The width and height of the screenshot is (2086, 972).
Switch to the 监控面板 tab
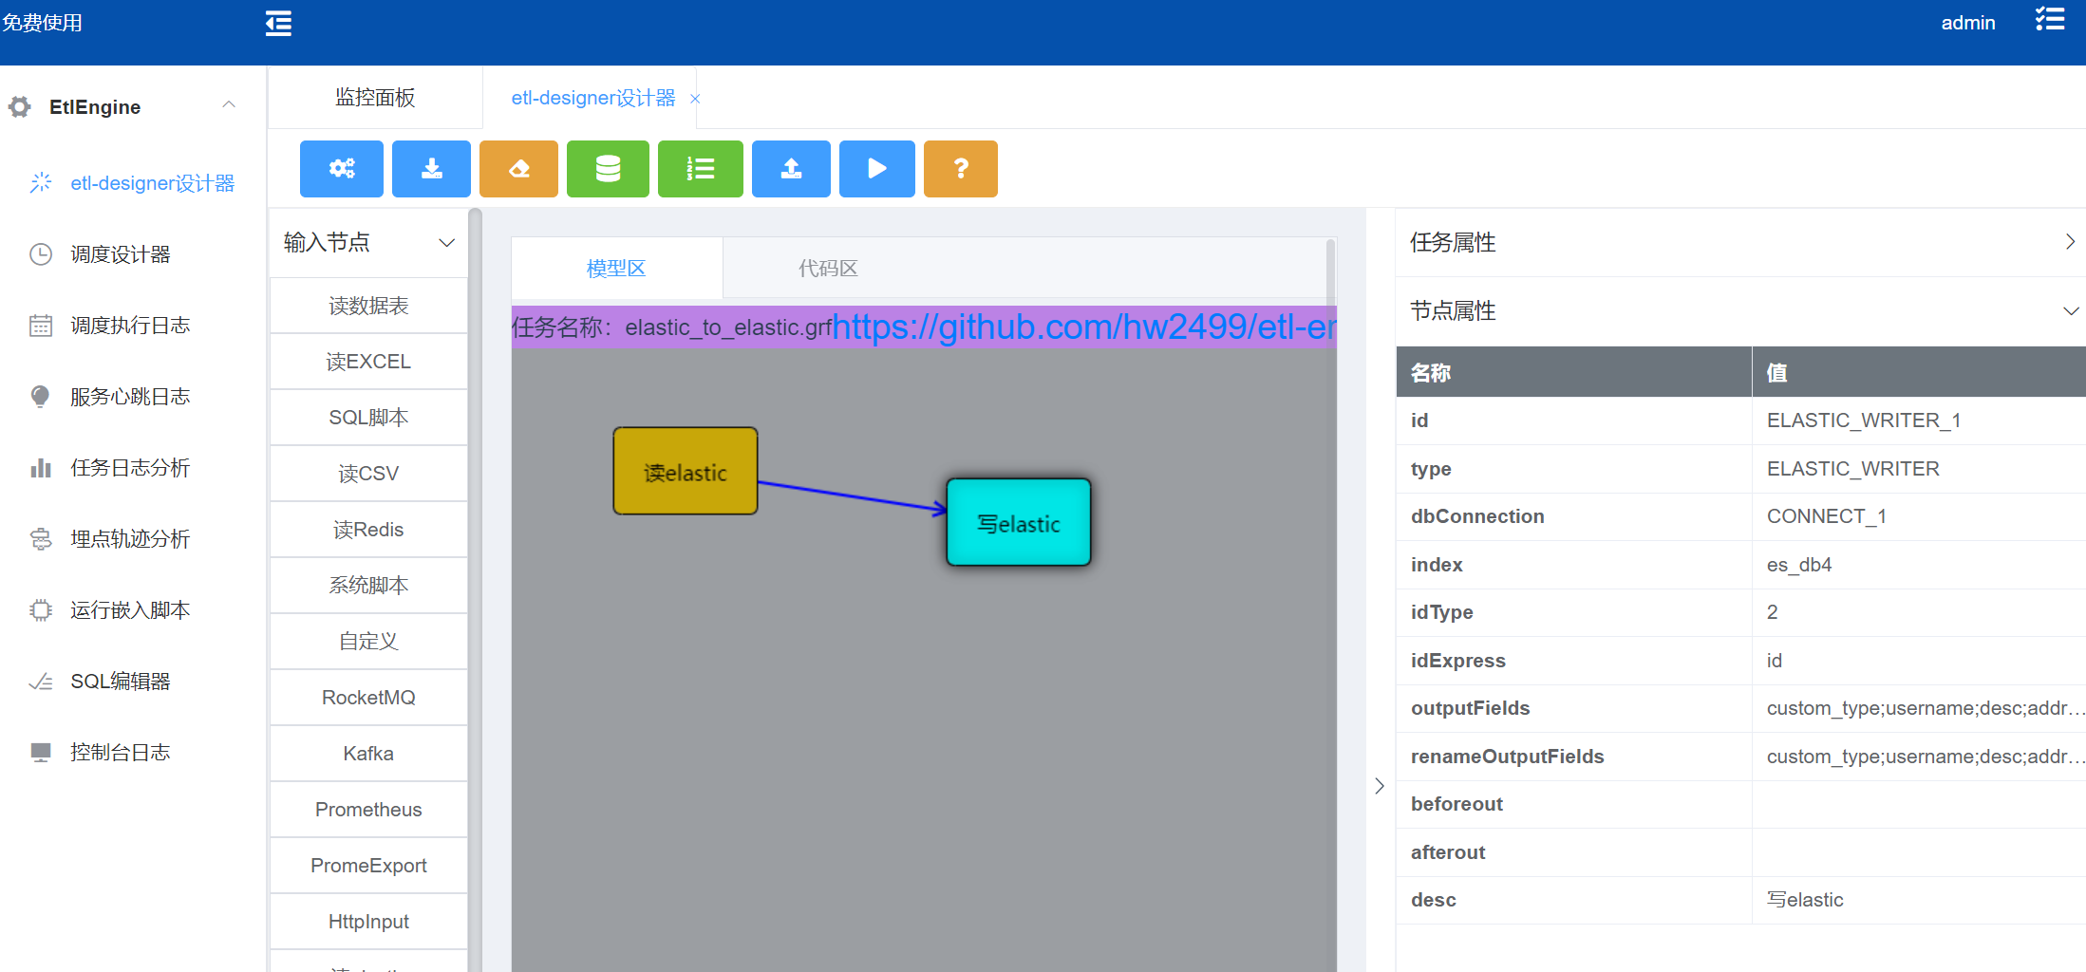pyautogui.click(x=375, y=98)
